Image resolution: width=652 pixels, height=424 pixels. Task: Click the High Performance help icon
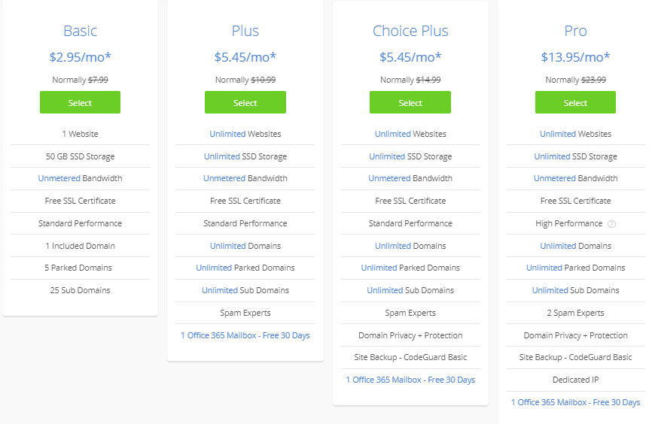click(x=611, y=223)
